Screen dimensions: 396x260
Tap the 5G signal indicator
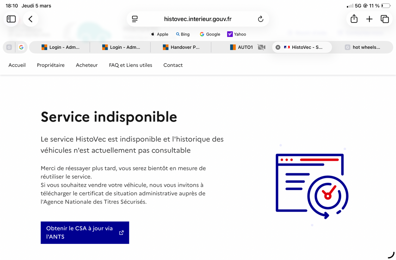[358, 6]
